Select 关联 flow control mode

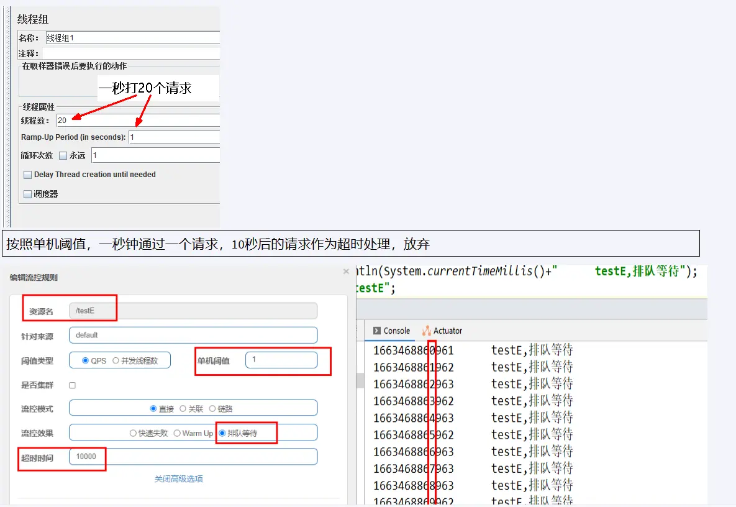pos(183,409)
